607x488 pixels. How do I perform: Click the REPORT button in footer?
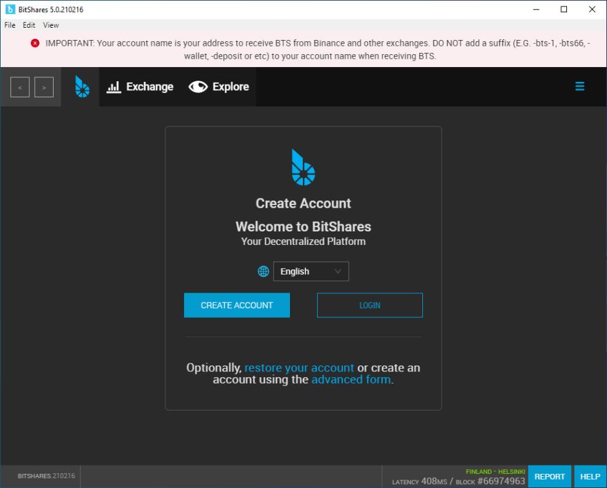click(550, 476)
